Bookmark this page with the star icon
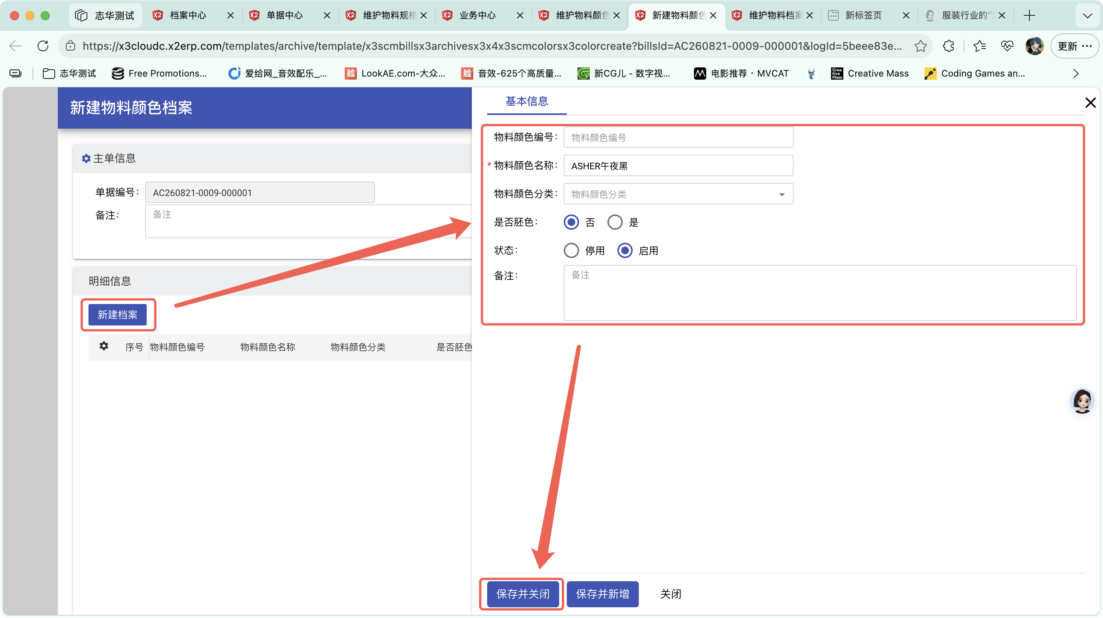This screenshot has width=1103, height=618. 920,46
